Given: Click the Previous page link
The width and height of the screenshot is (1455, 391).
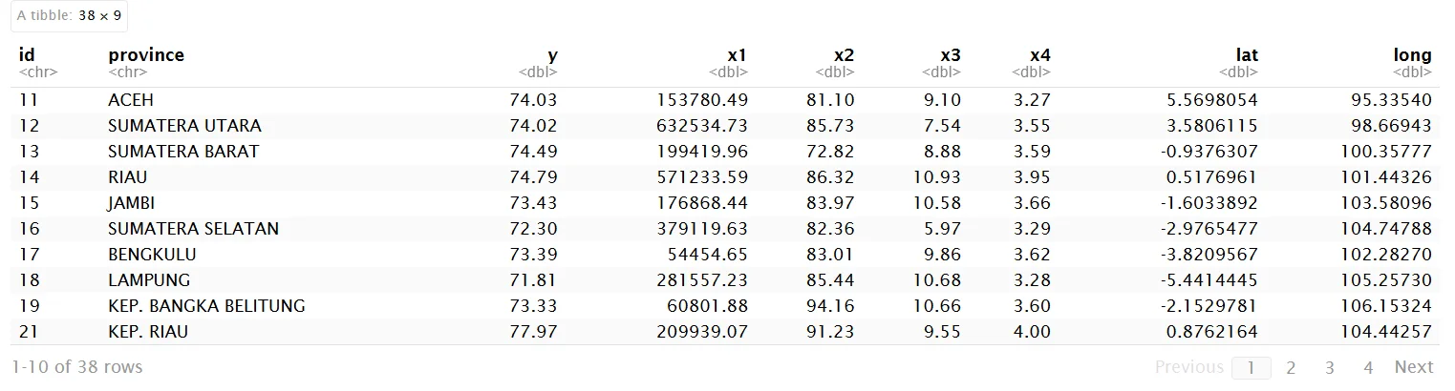Looking at the screenshot, I should click(1188, 367).
